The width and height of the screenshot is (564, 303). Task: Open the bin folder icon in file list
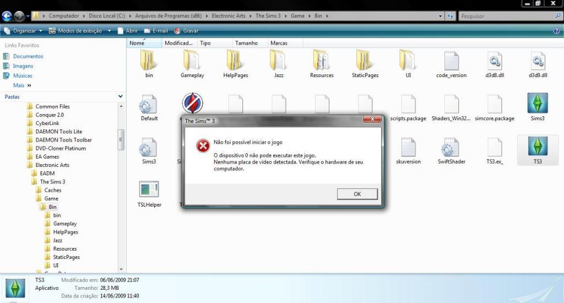pyautogui.click(x=149, y=60)
